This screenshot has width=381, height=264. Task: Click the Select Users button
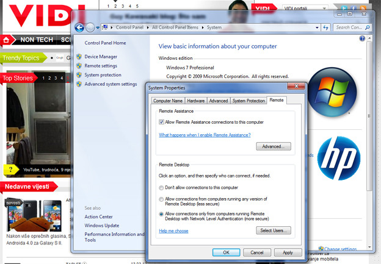tap(274, 230)
